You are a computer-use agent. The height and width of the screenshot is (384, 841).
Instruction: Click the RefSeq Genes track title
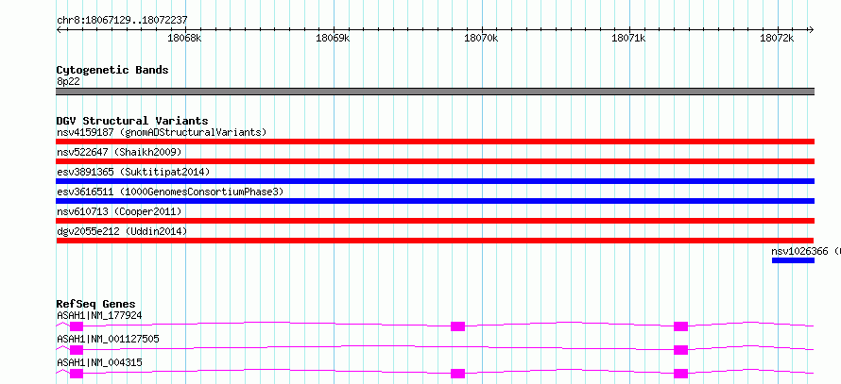pos(96,304)
